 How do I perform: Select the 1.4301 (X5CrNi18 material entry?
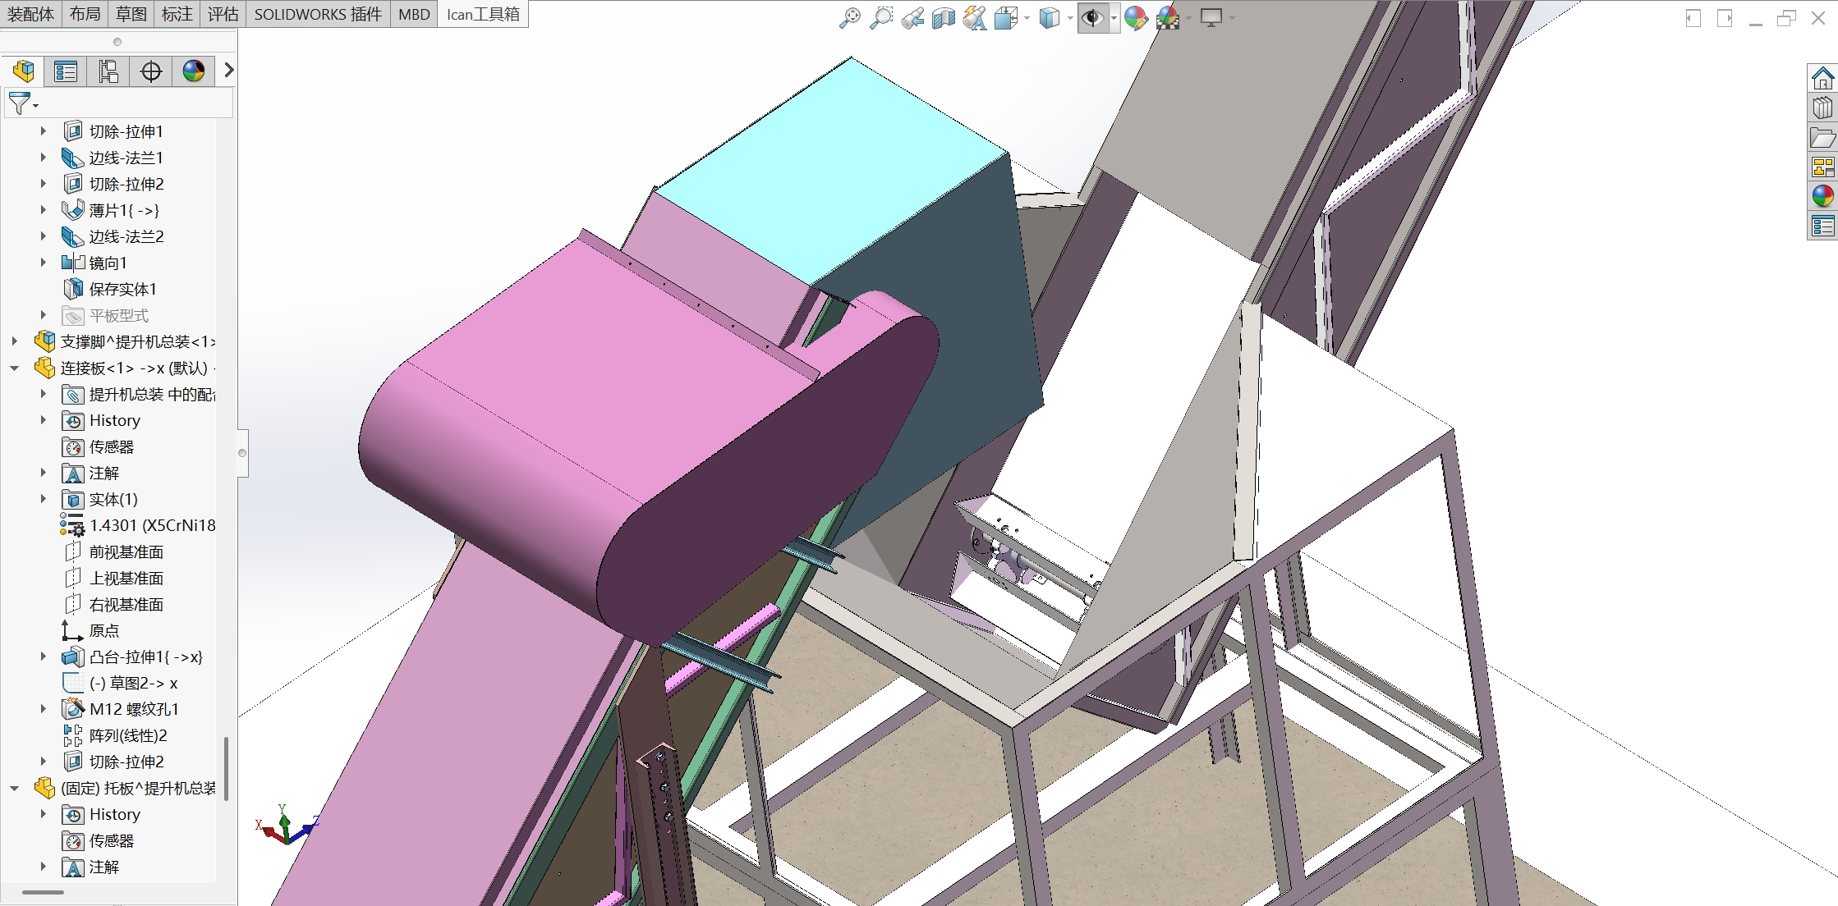pos(138,525)
